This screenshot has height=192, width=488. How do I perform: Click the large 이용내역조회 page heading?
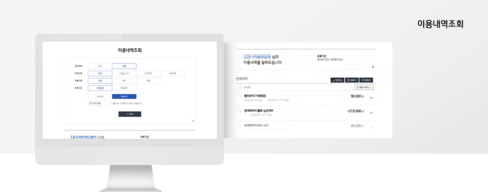click(x=440, y=24)
